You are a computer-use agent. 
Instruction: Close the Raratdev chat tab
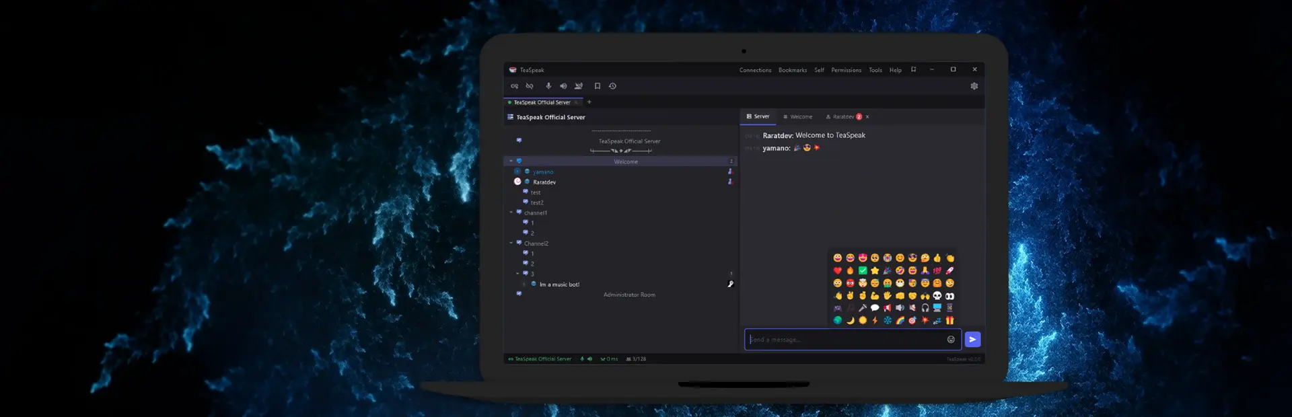click(x=867, y=116)
